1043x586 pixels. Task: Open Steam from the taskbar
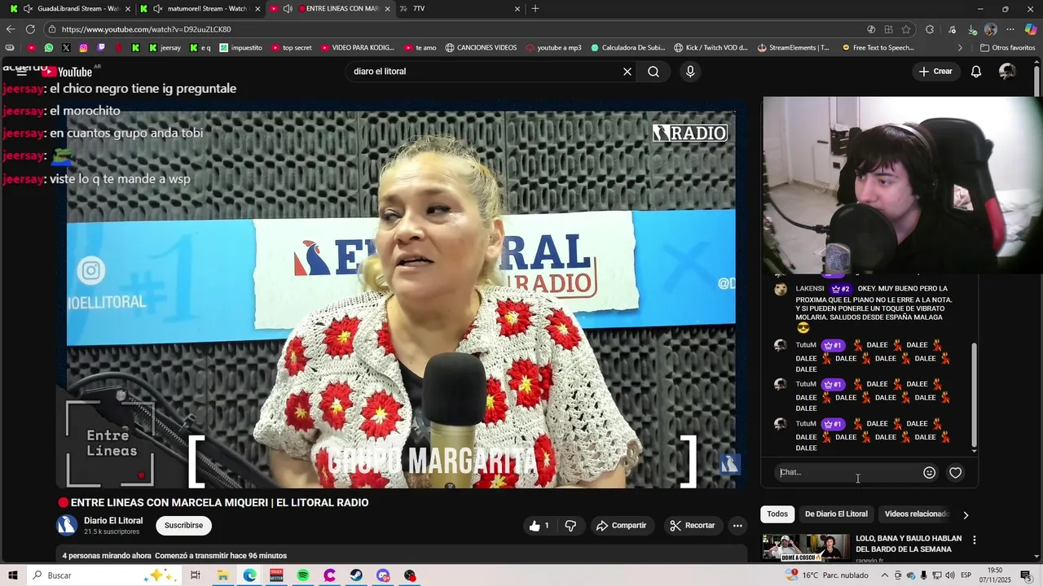click(357, 575)
